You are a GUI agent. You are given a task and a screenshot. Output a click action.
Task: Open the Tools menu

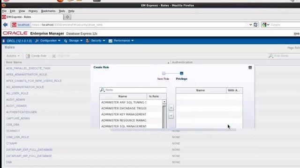[61, 11]
